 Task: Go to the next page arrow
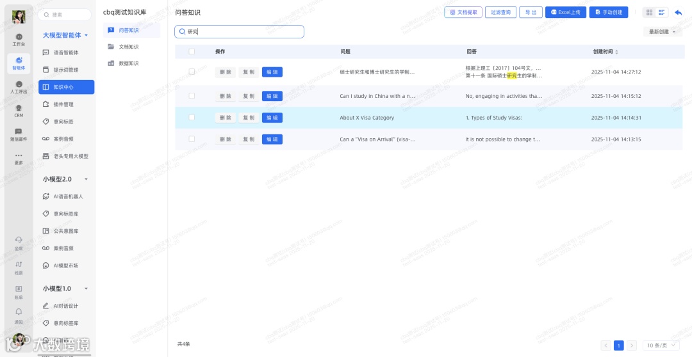pyautogui.click(x=632, y=345)
